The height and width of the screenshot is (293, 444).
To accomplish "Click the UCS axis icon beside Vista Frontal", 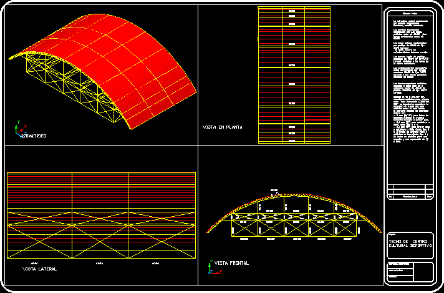I will [x=209, y=268].
